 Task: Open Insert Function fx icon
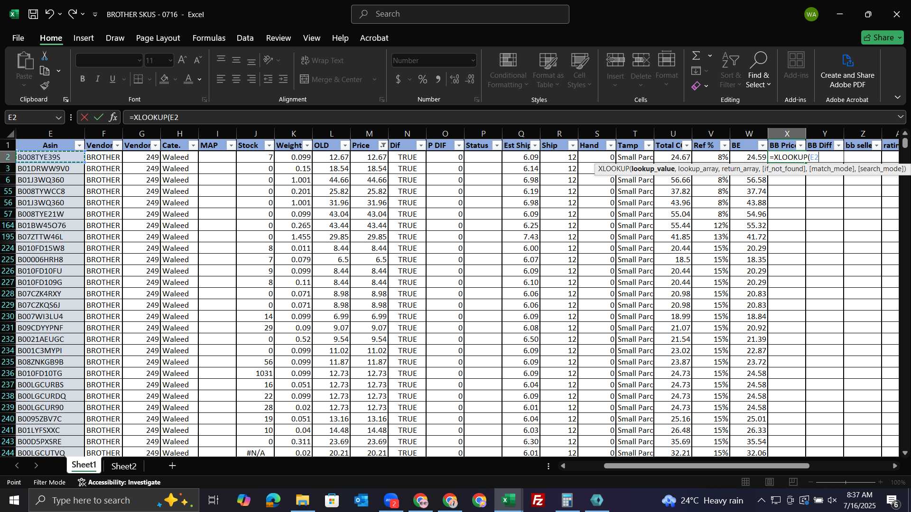pos(113,117)
